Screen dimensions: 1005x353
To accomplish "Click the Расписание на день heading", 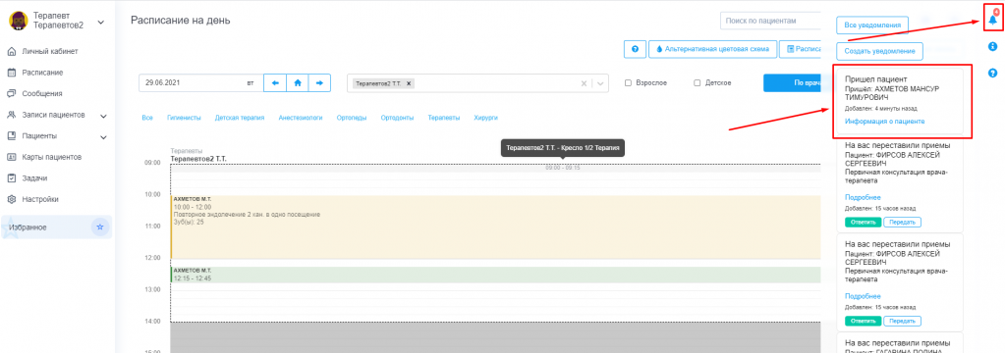I will coord(181,20).
